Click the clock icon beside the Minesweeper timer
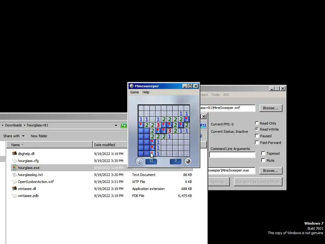The height and width of the screenshot is (244, 325). [x=139, y=161]
